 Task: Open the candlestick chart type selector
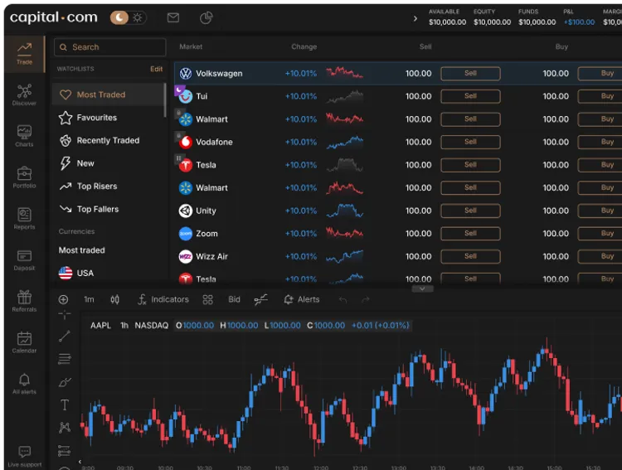tap(114, 299)
